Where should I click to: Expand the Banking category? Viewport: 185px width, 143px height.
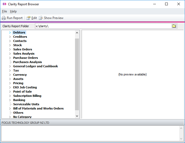(x=10, y=100)
